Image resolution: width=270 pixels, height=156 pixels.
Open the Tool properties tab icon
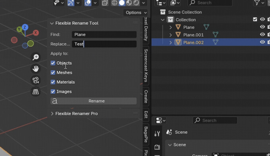(x=157, y=133)
